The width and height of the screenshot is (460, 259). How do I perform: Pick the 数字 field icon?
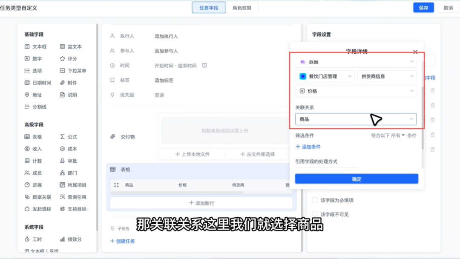pos(27,59)
